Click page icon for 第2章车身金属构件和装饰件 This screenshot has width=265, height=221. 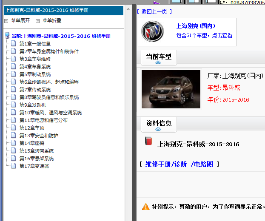pyautogui.click(x=14, y=51)
